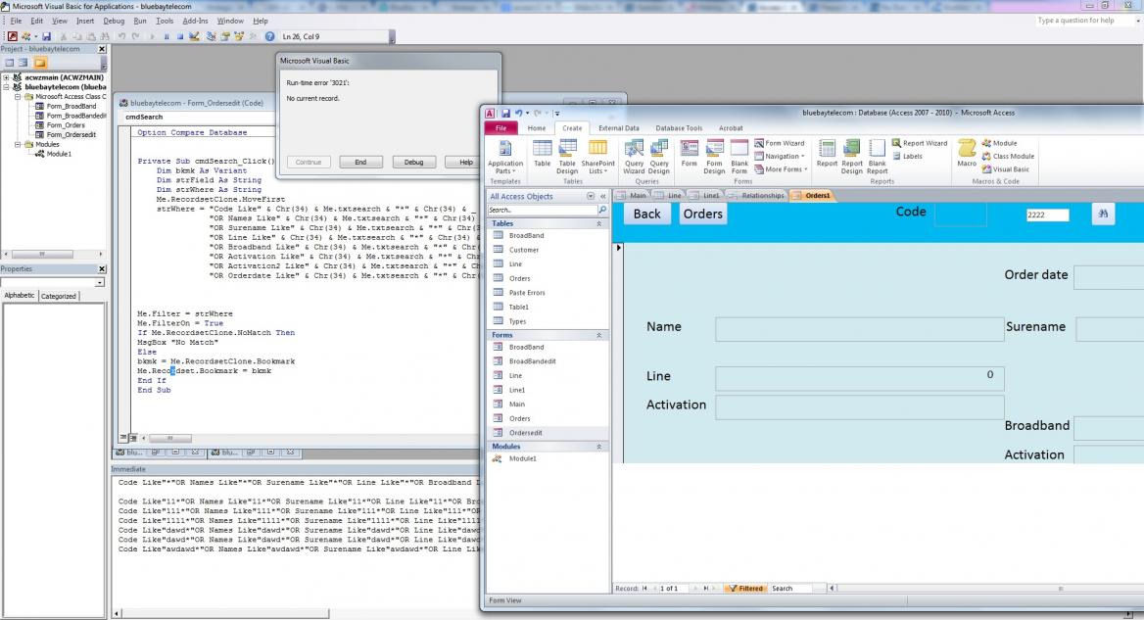Switch to the Database Tools ribbon tab

click(679, 128)
